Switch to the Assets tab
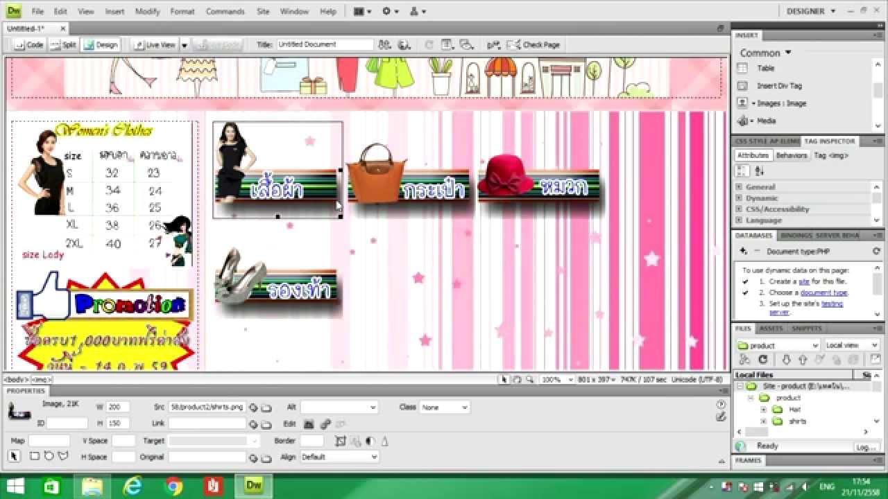Screen dimensions: 888x499 pyautogui.click(x=771, y=329)
